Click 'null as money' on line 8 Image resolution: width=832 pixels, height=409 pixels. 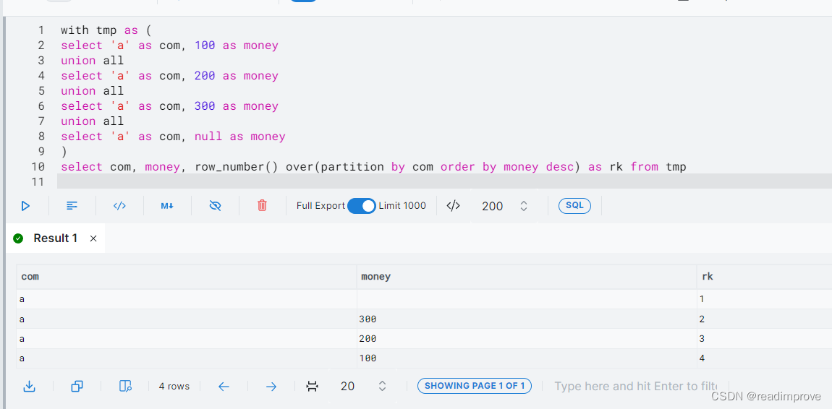pos(240,137)
